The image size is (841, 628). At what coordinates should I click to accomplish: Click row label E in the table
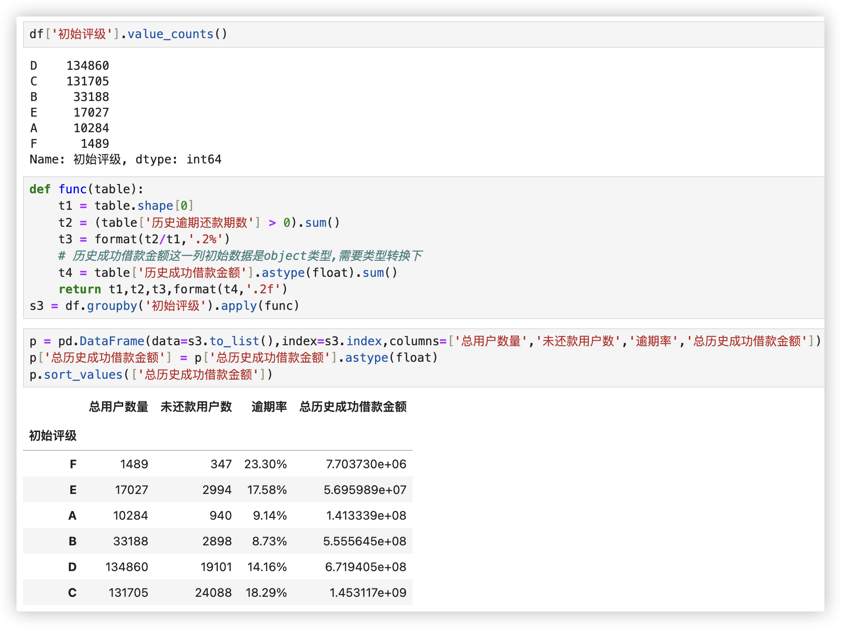coord(73,490)
